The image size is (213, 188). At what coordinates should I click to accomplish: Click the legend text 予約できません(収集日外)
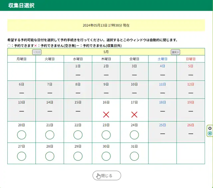pos(102,46)
